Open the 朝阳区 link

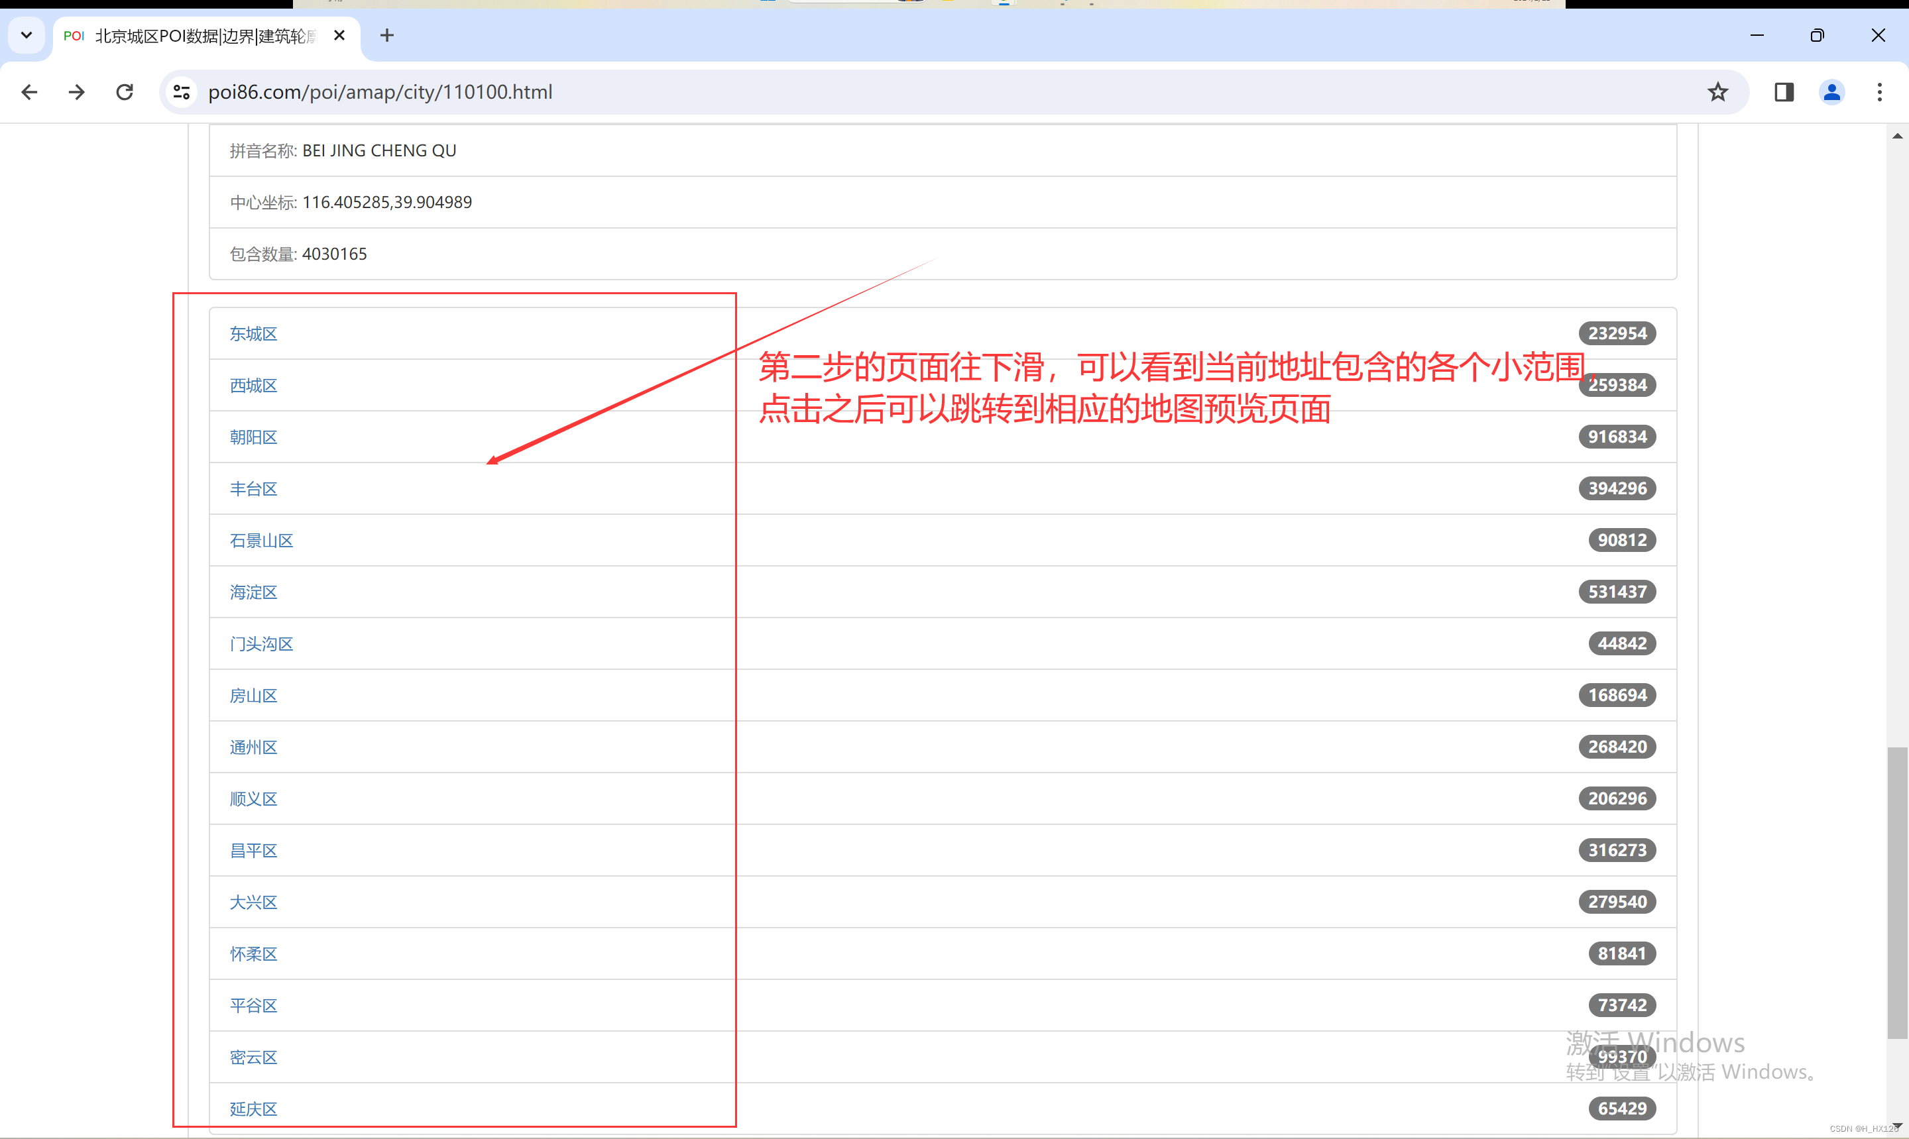point(253,437)
